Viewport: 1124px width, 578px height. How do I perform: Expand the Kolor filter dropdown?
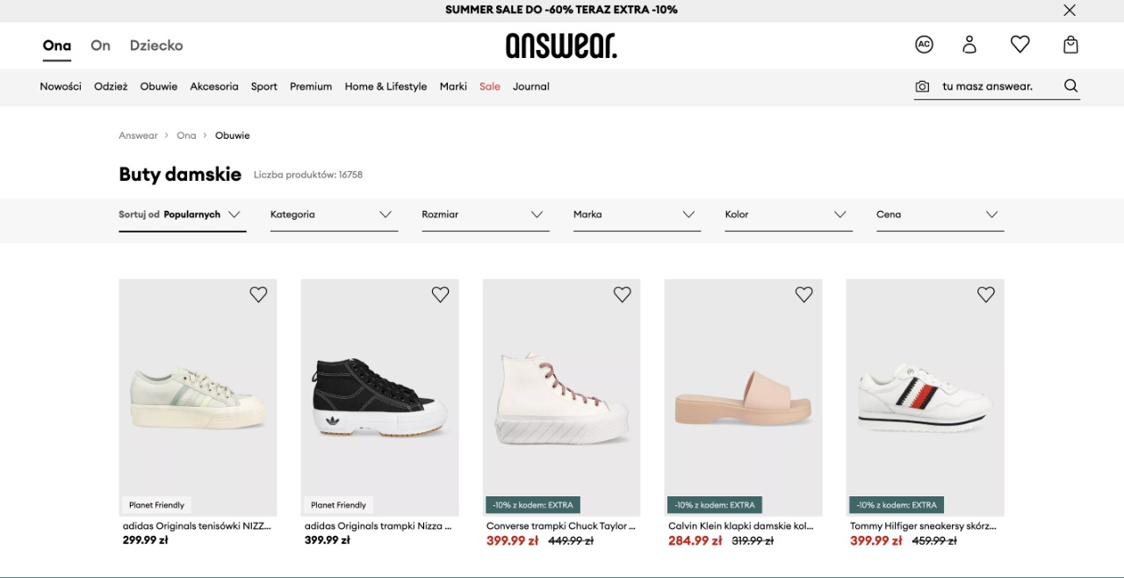[789, 214]
